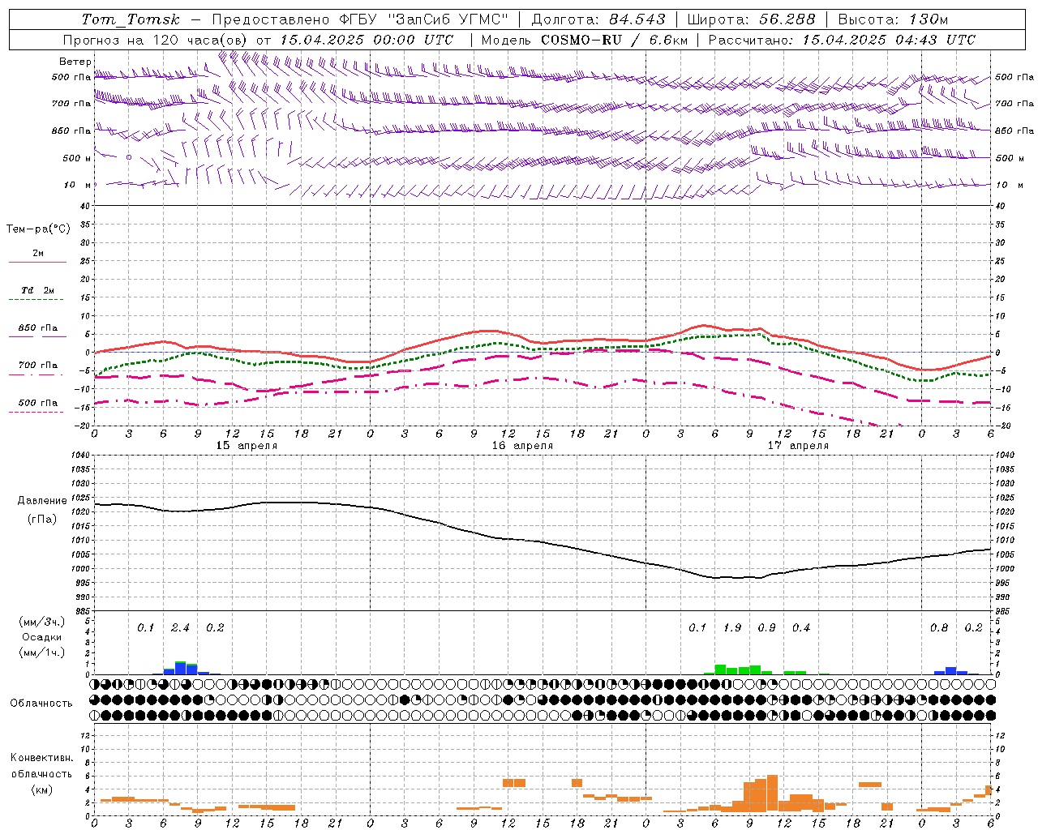Click the 'Давление' pressure panel label

(42, 501)
